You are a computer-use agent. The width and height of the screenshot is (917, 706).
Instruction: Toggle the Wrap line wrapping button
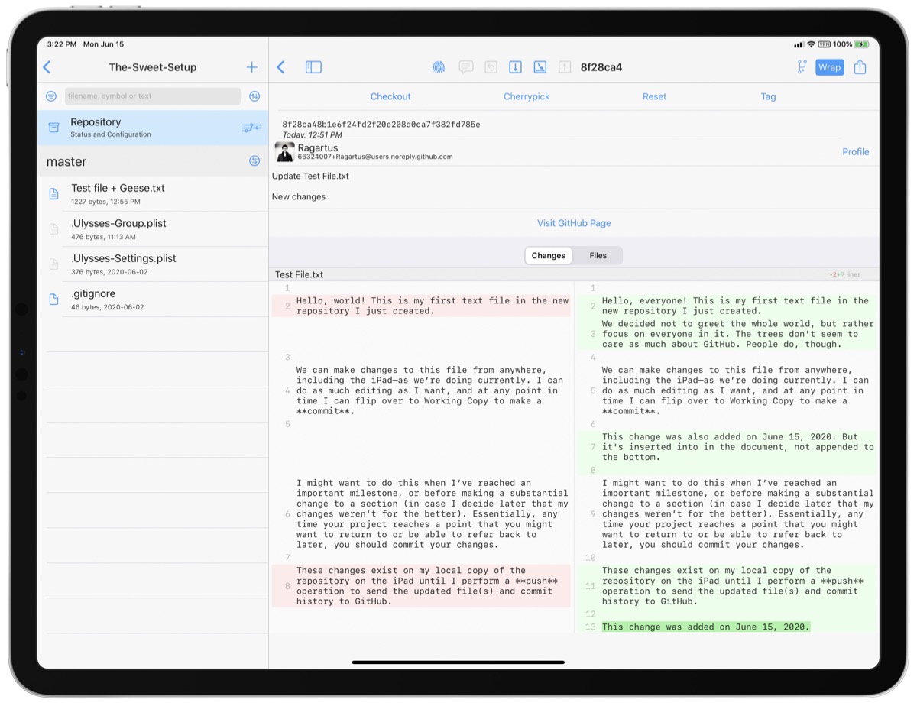[x=829, y=67]
